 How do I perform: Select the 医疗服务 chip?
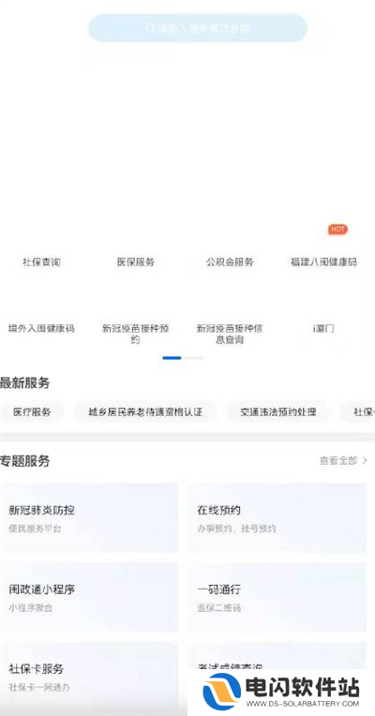32,412
